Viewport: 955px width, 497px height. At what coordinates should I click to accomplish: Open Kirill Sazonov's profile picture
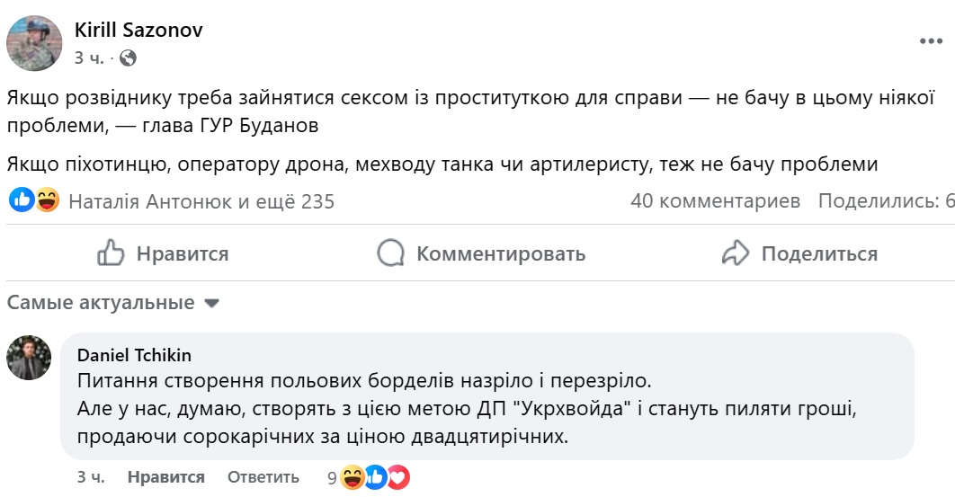pyautogui.click(x=35, y=43)
